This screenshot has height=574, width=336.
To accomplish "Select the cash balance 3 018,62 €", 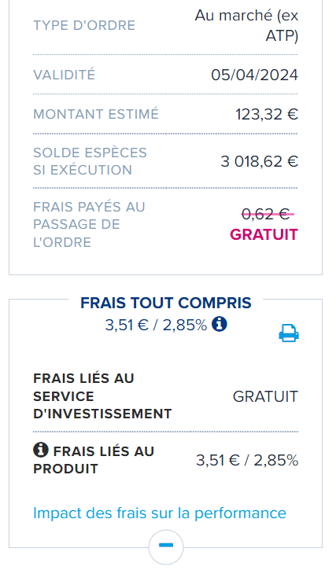I will [260, 161].
